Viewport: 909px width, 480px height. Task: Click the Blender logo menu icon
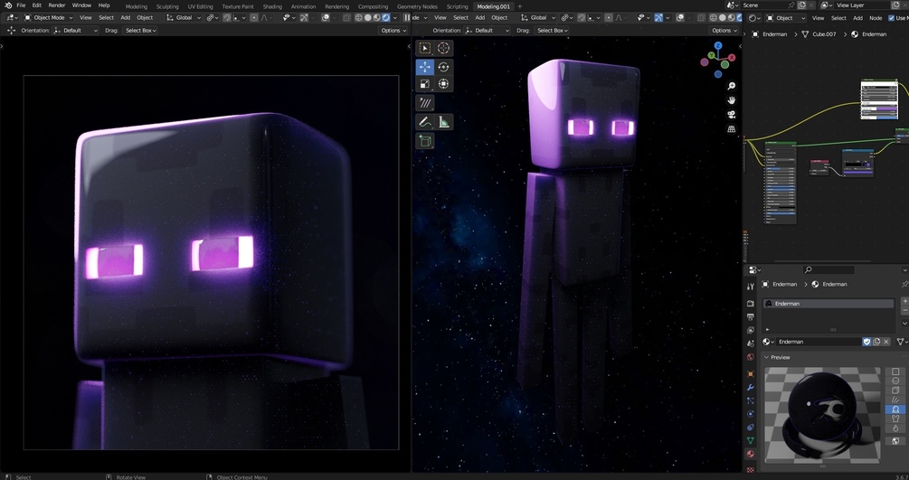click(8, 5)
